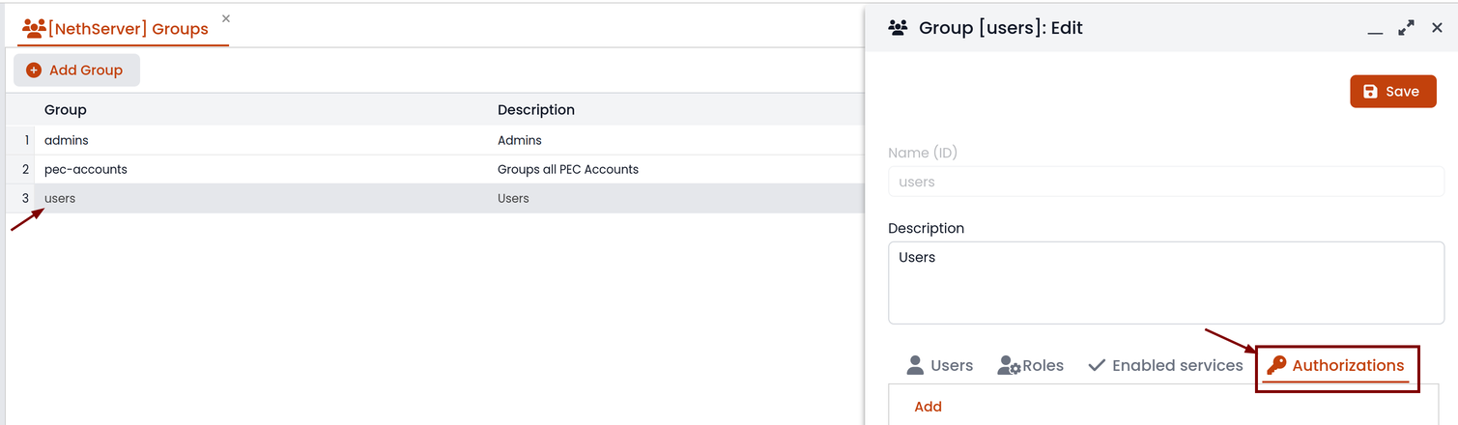Open the Enabled services tab
This screenshot has width=1458, height=425.
click(1165, 365)
